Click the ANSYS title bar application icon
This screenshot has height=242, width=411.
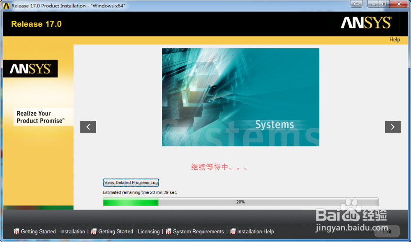point(6,5)
